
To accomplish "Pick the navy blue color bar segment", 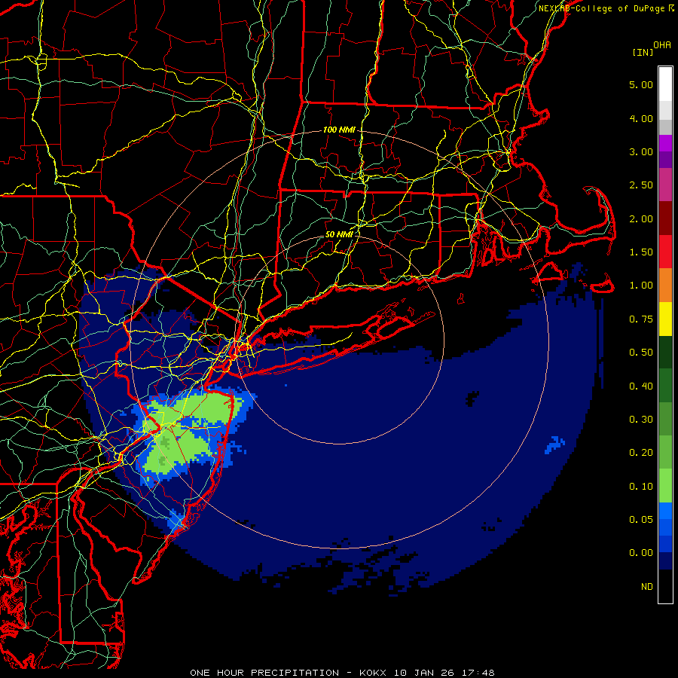I will coord(665,561).
